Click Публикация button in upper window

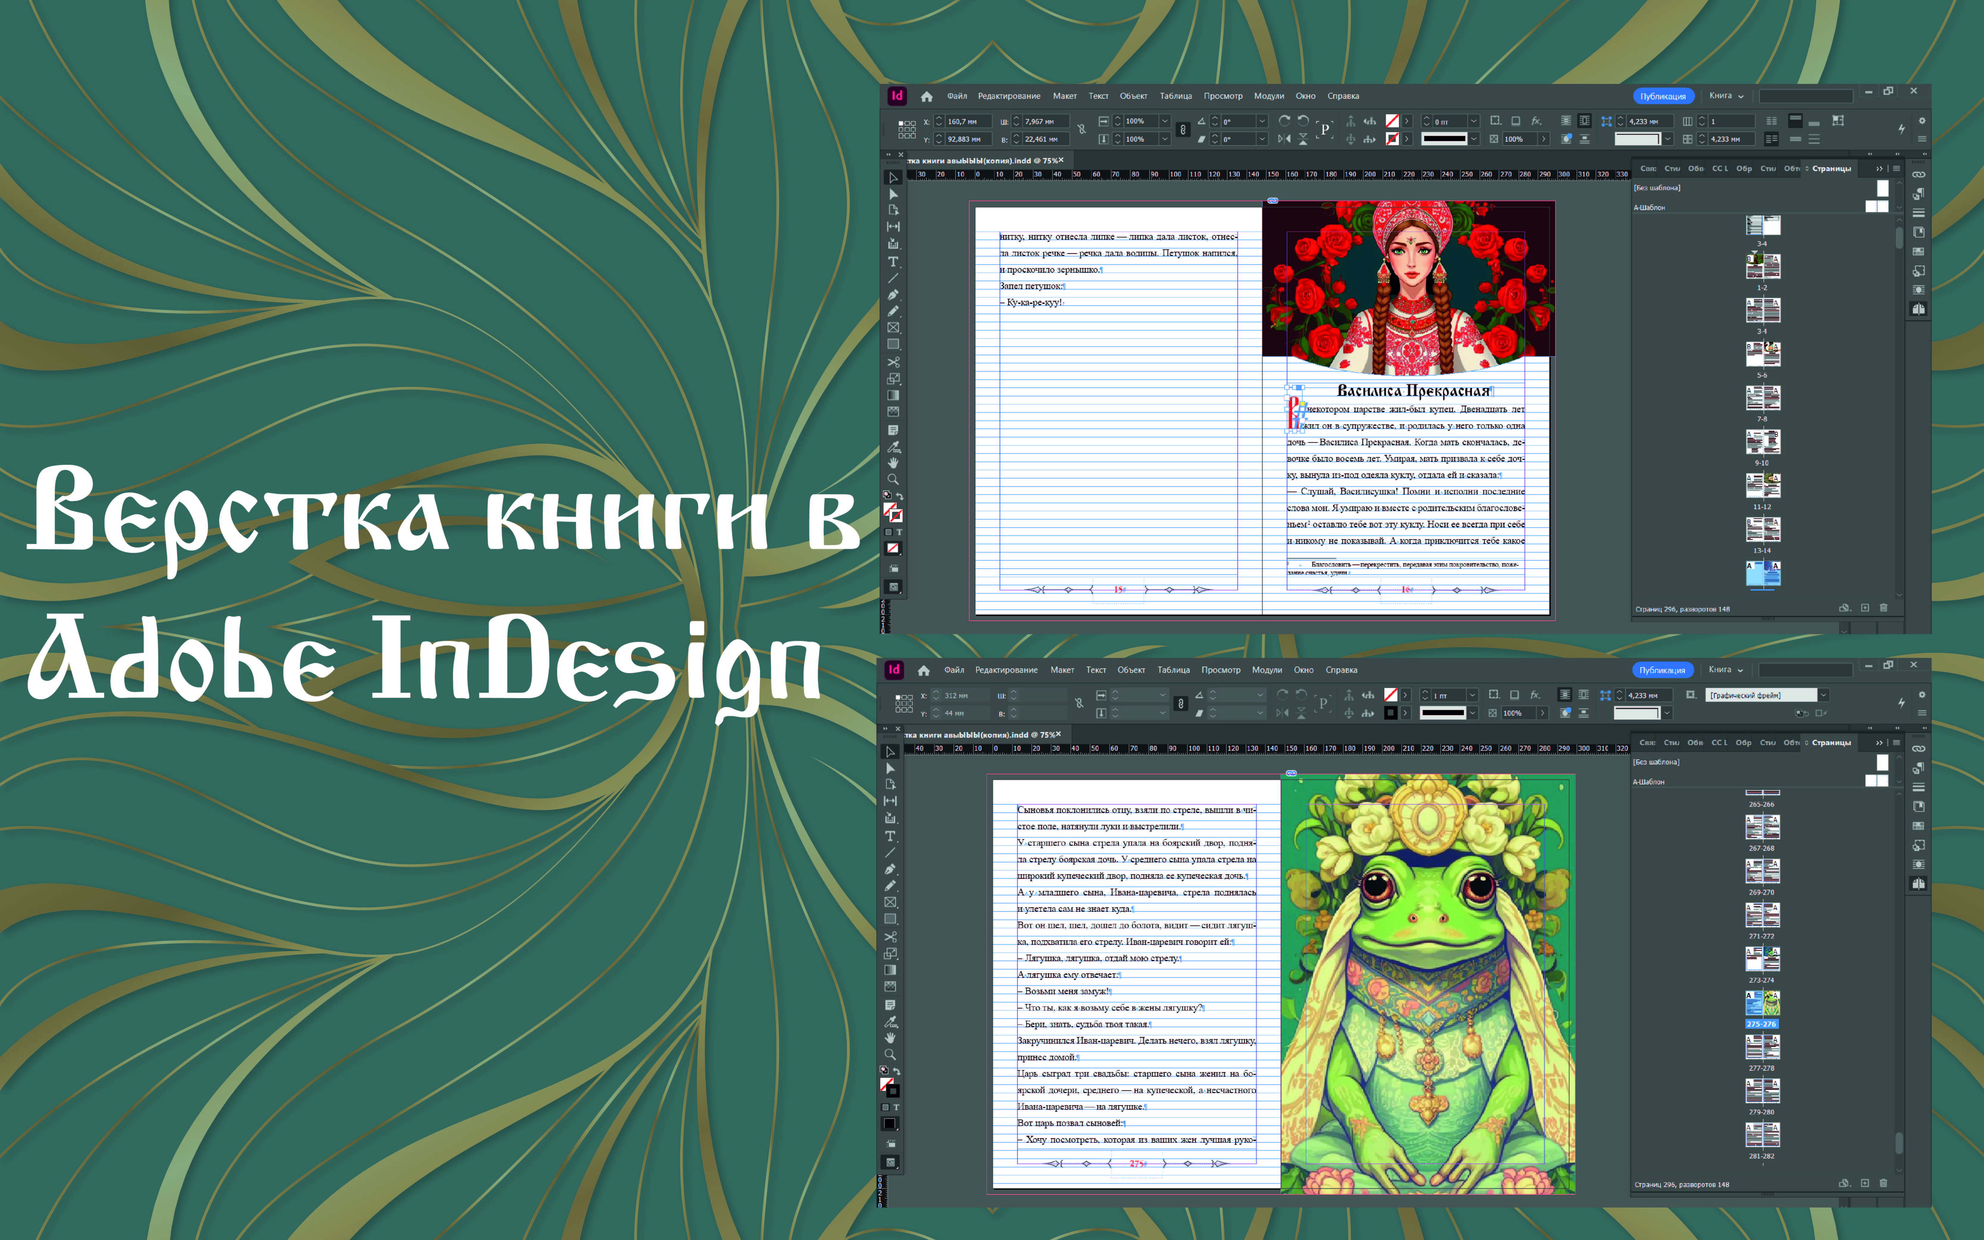point(1663,96)
